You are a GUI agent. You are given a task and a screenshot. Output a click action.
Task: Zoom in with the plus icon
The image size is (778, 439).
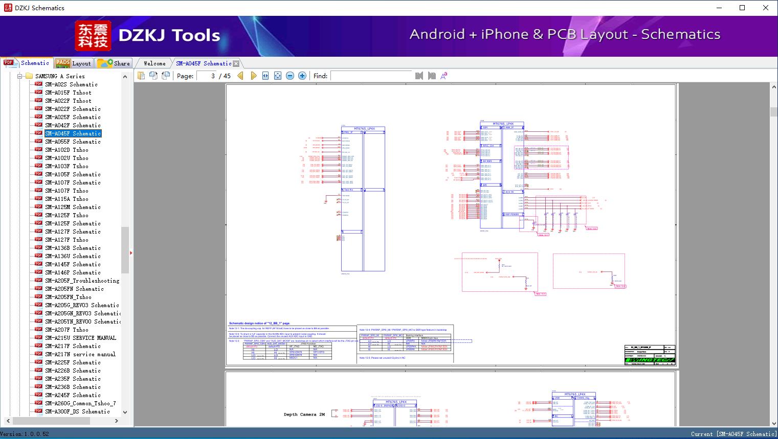tap(302, 76)
